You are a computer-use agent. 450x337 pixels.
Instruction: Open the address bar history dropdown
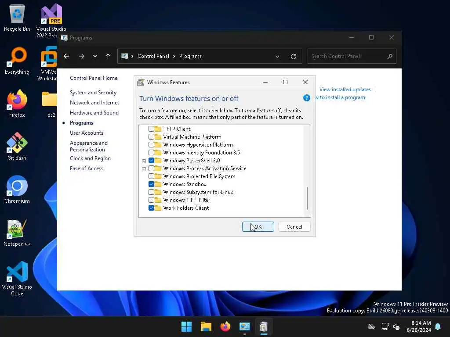(x=277, y=57)
